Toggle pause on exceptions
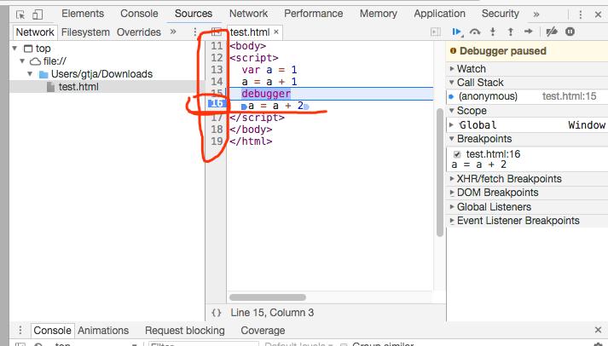 click(570, 32)
